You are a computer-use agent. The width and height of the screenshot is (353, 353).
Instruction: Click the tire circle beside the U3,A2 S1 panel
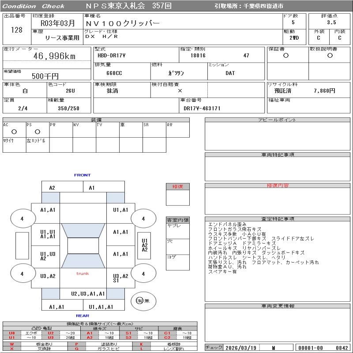(x=143, y=274)
